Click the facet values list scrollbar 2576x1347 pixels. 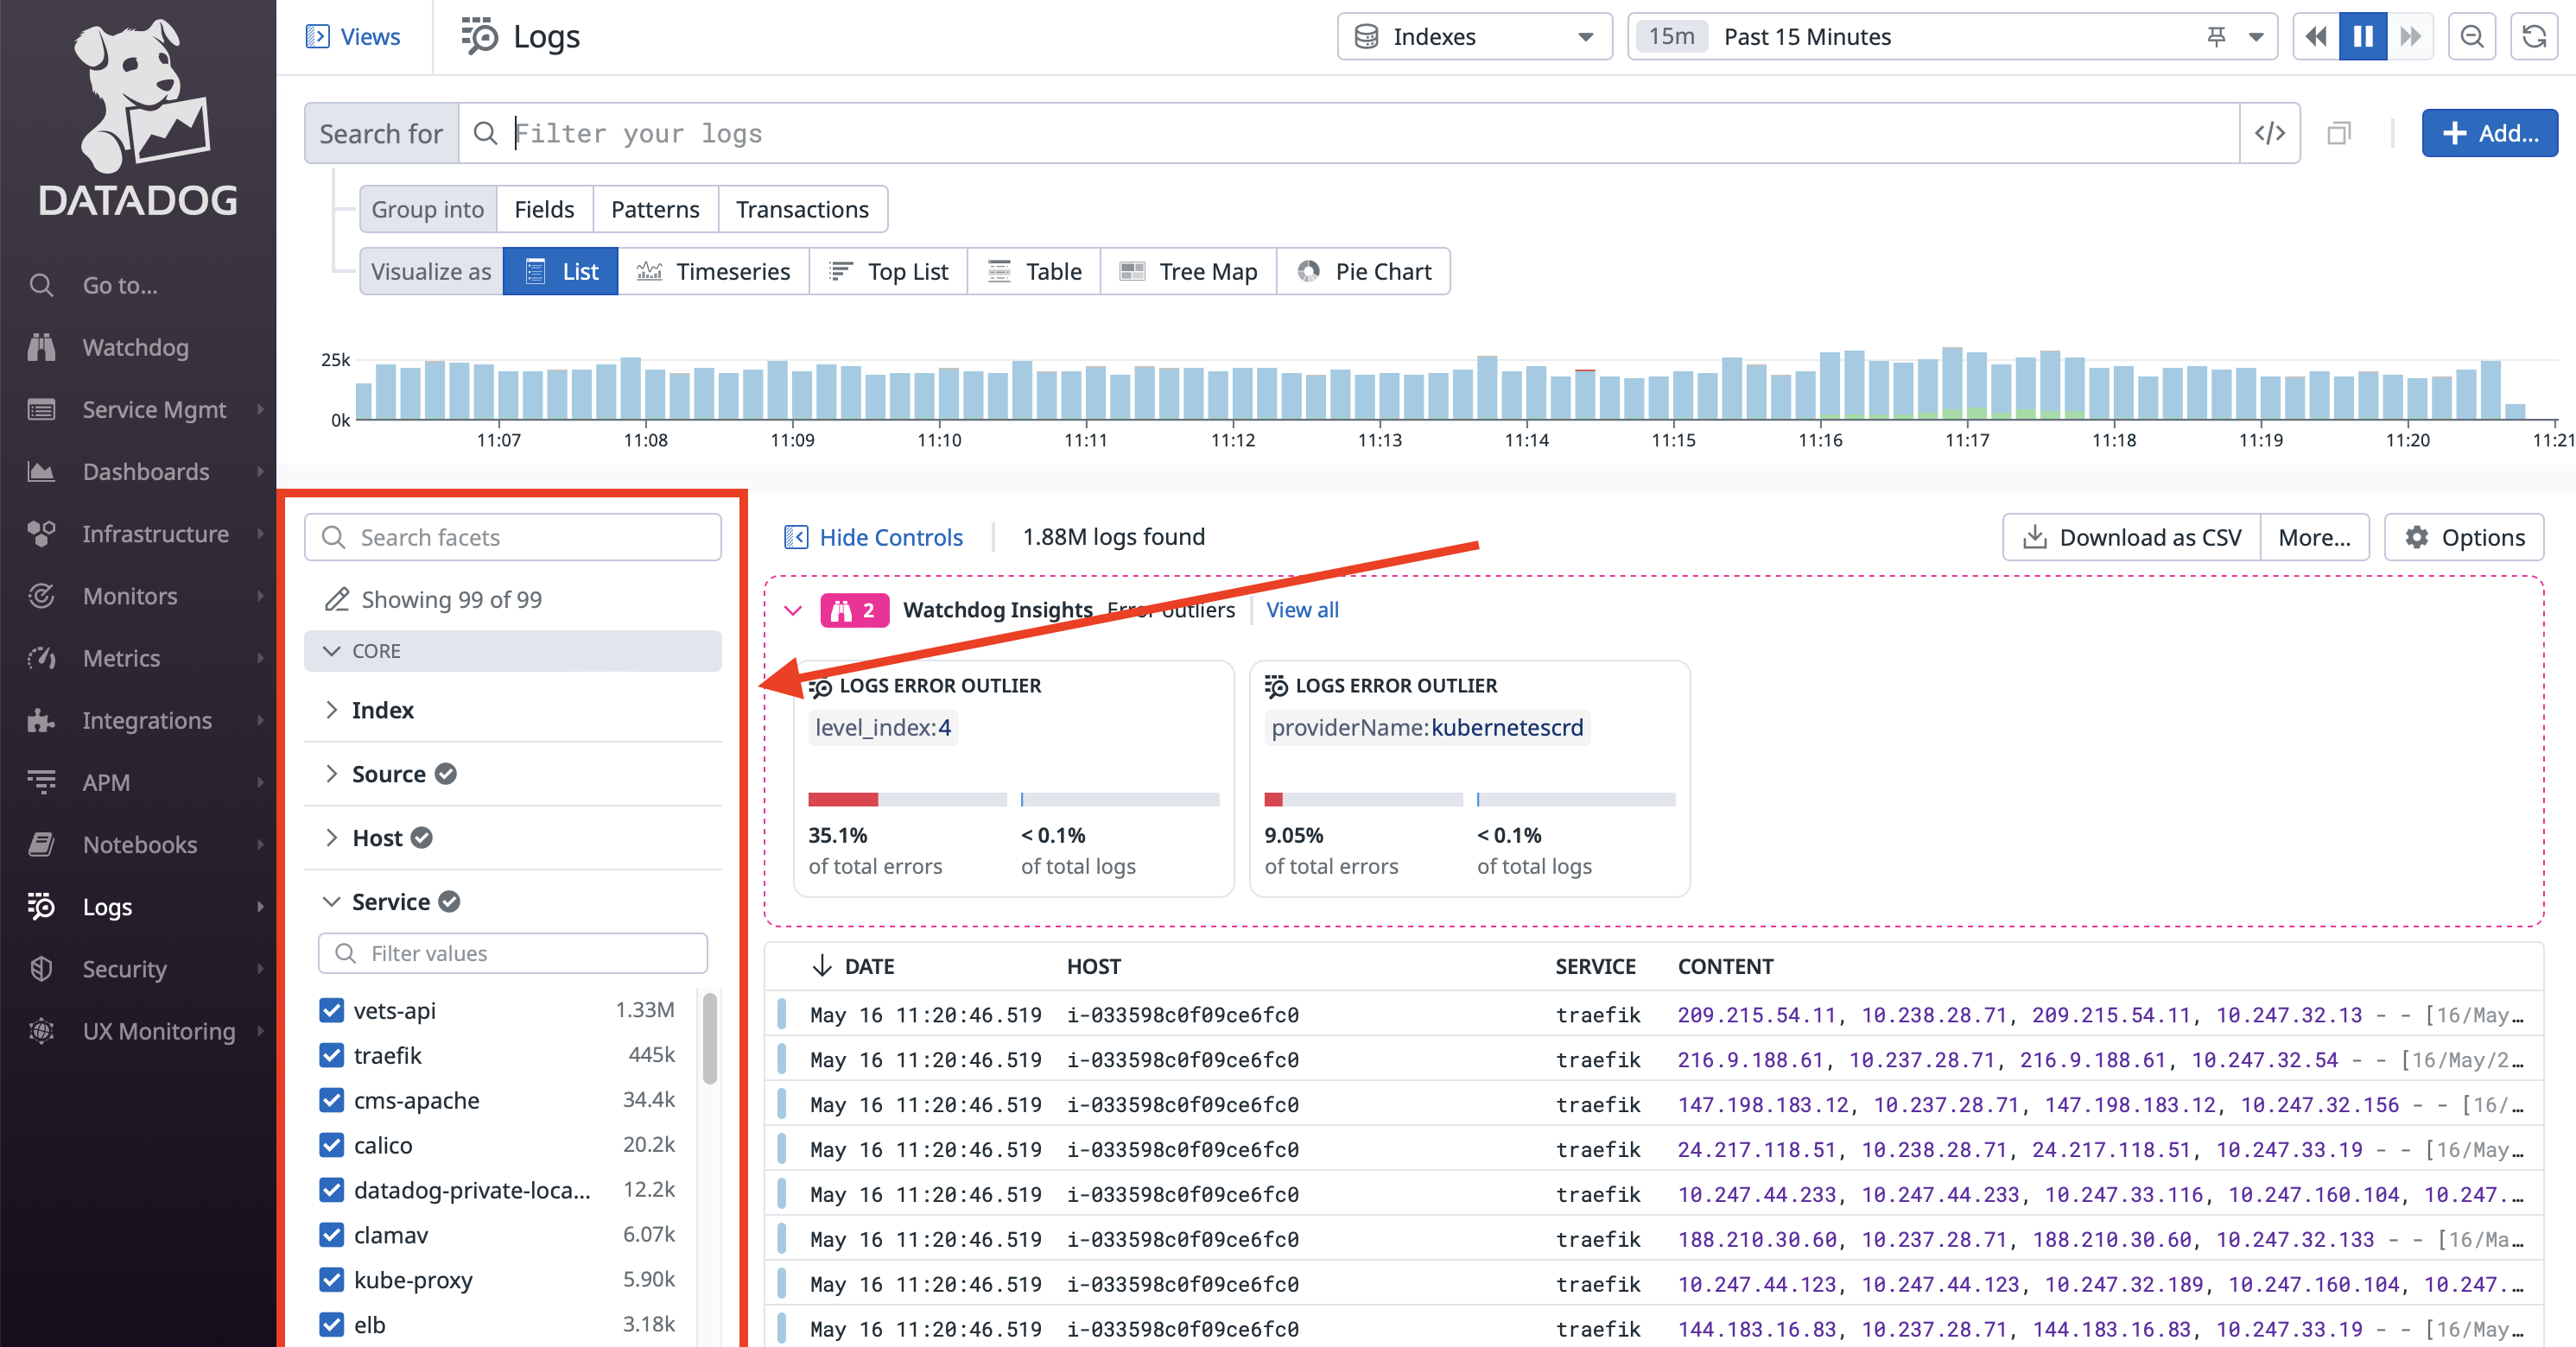coord(710,1040)
